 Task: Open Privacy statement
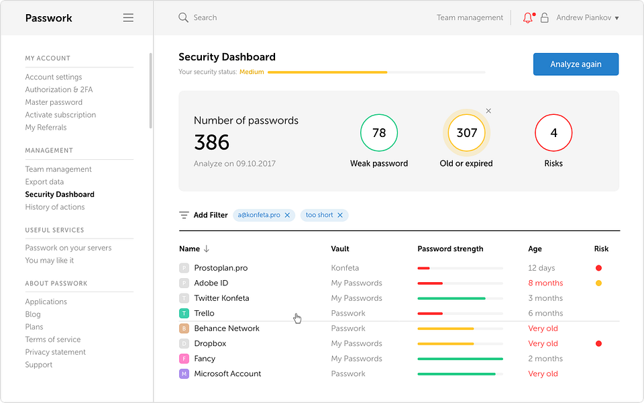56,352
